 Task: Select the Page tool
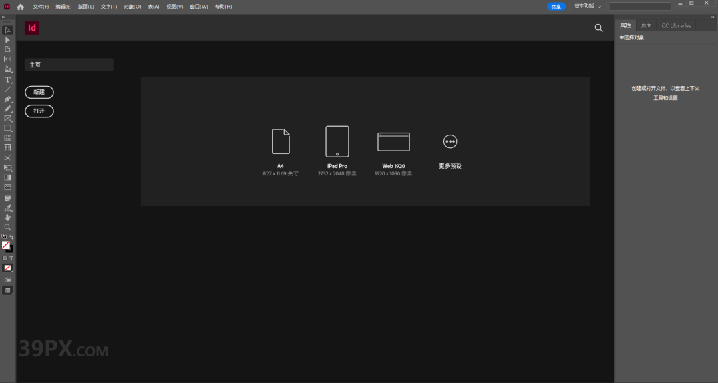point(7,49)
